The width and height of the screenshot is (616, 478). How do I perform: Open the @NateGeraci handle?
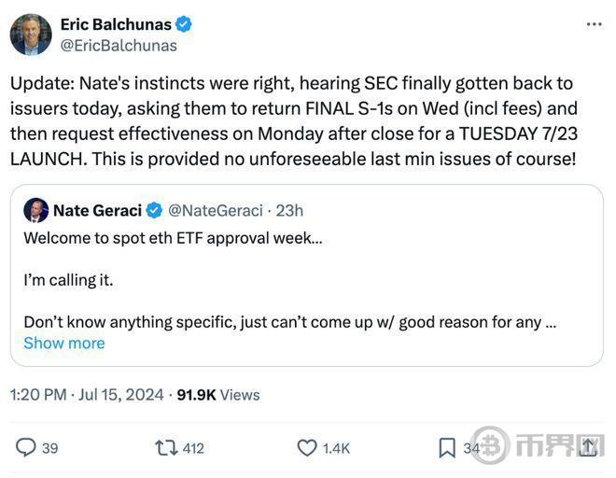pyautogui.click(x=216, y=211)
